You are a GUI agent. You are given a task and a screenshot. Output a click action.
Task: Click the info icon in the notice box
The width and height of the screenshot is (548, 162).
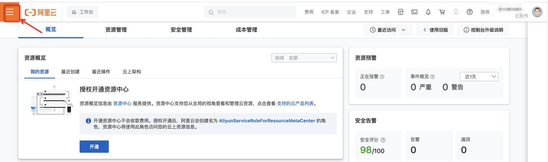click(x=88, y=121)
